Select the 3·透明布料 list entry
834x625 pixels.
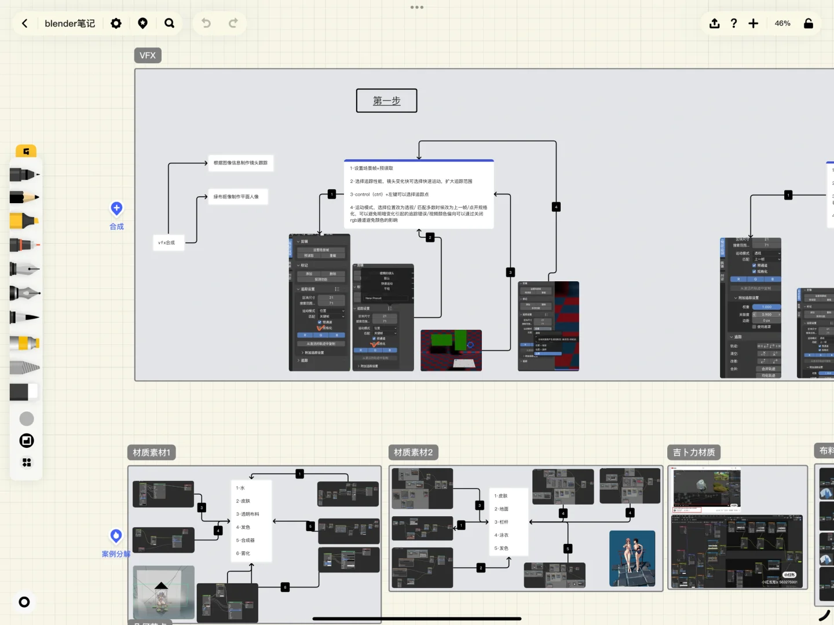[248, 514]
